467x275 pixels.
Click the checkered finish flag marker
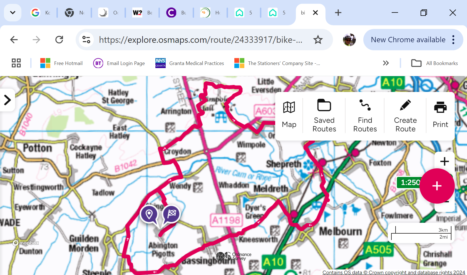(x=171, y=214)
